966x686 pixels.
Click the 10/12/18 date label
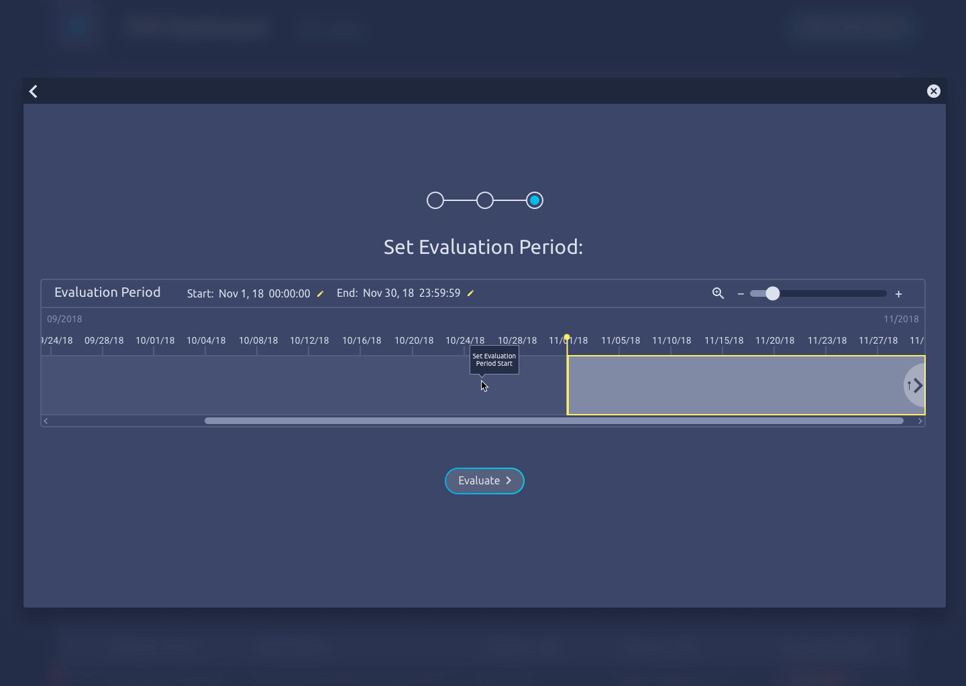point(309,340)
